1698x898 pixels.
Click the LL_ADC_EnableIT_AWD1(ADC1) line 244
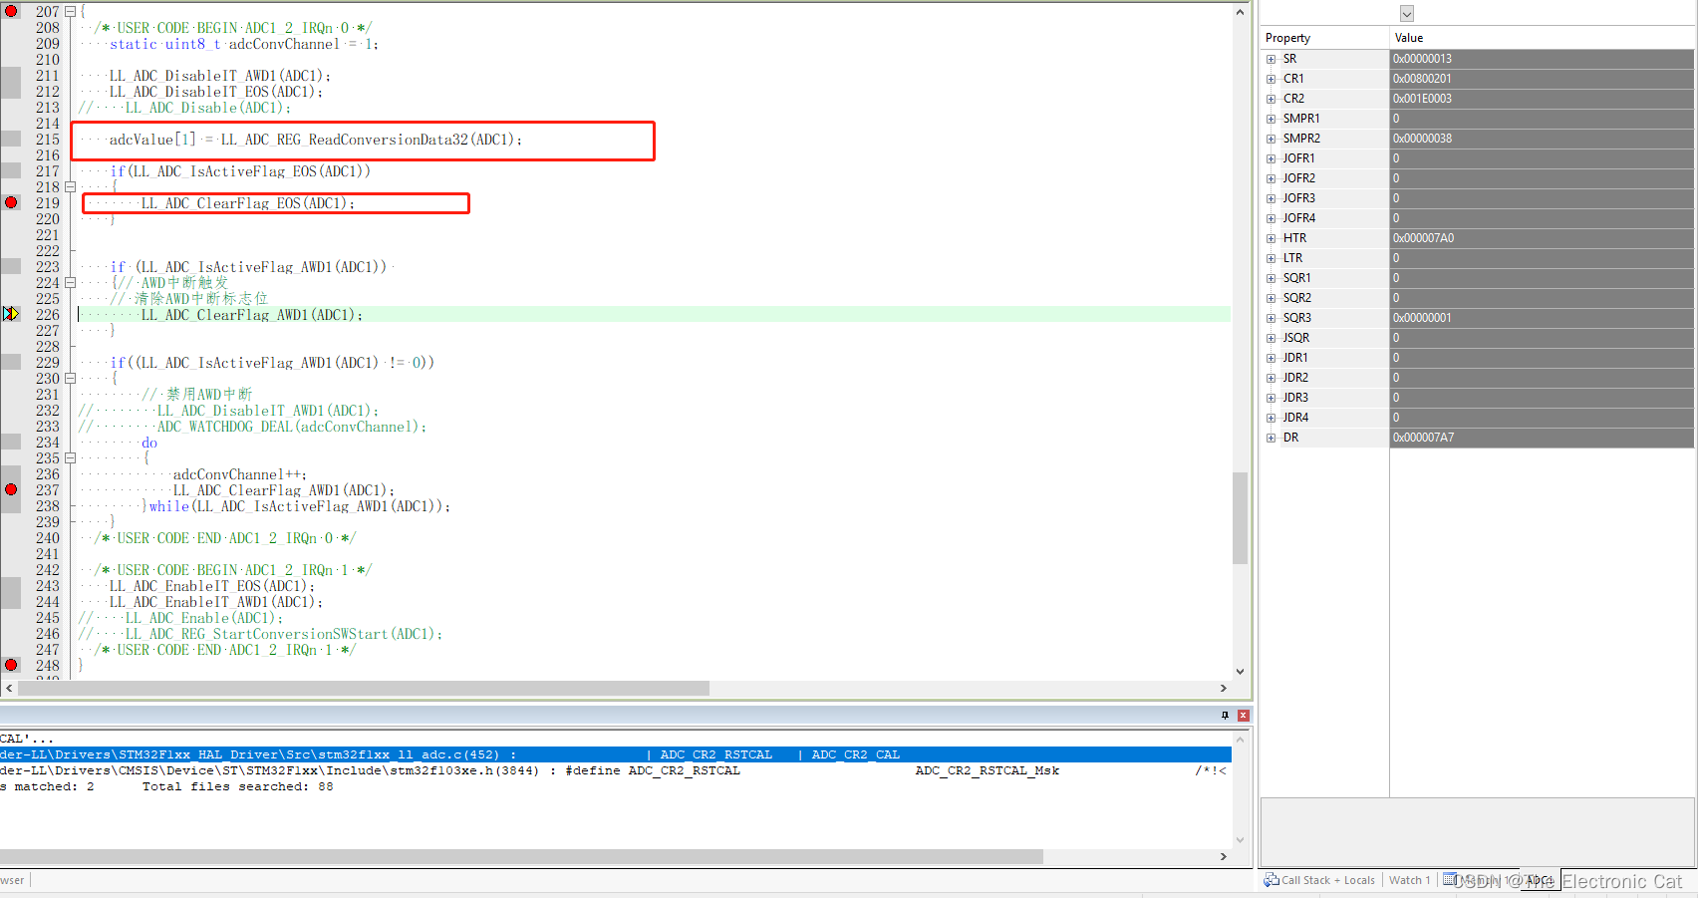coord(215,602)
